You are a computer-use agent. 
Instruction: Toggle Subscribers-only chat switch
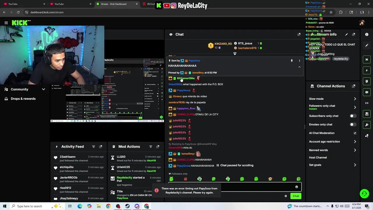353,116
